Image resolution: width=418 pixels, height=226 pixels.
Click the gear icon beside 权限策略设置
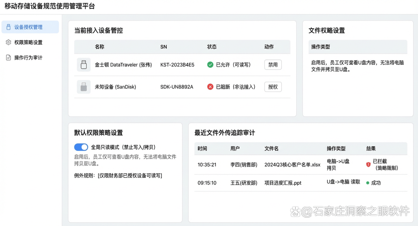(8, 42)
